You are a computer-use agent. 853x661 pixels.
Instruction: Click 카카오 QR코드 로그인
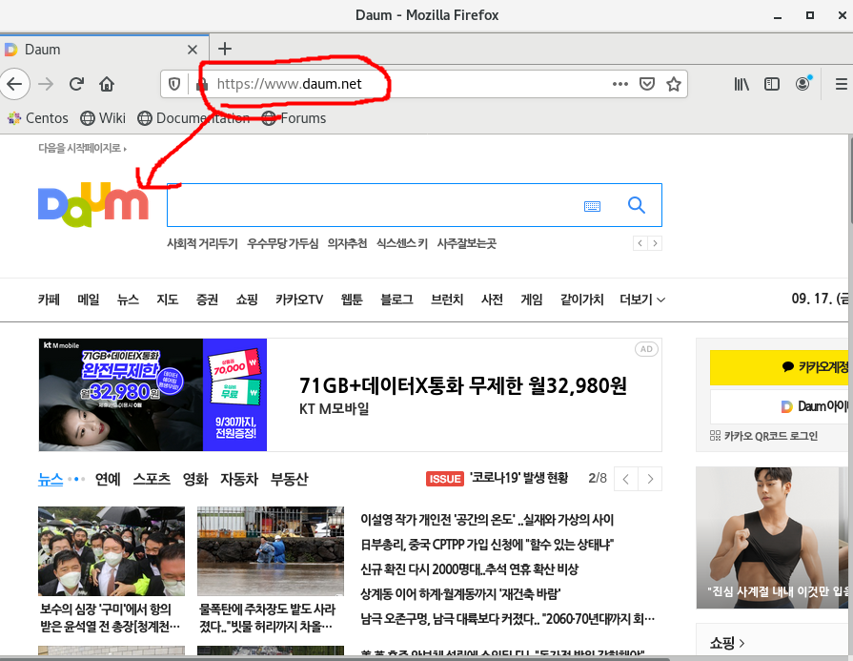coord(764,436)
